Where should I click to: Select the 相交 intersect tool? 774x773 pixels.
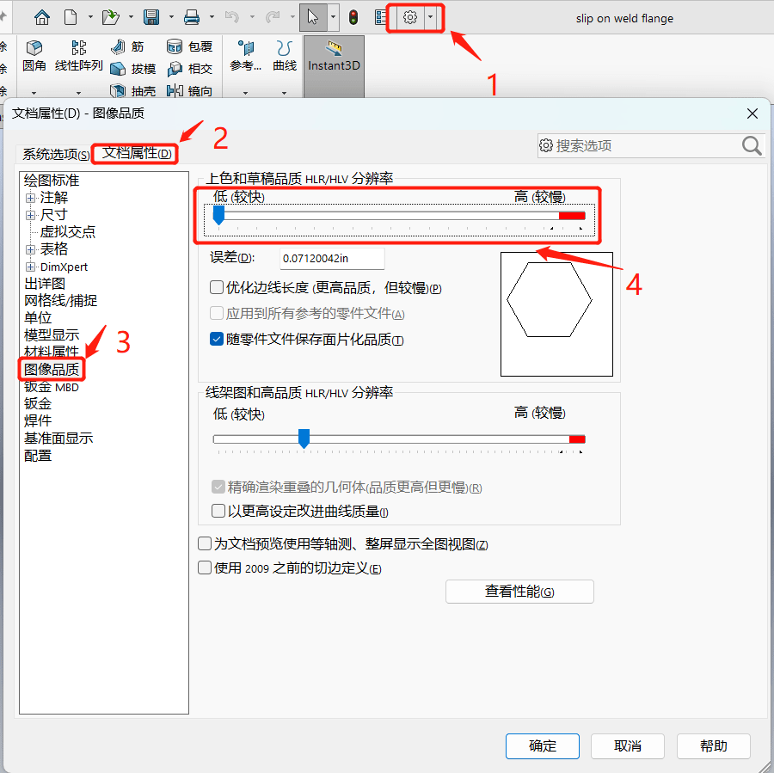[189, 69]
